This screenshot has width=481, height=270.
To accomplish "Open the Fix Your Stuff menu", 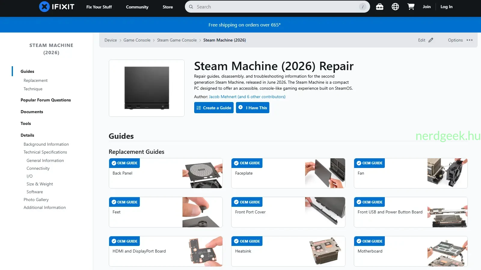I will point(99,7).
